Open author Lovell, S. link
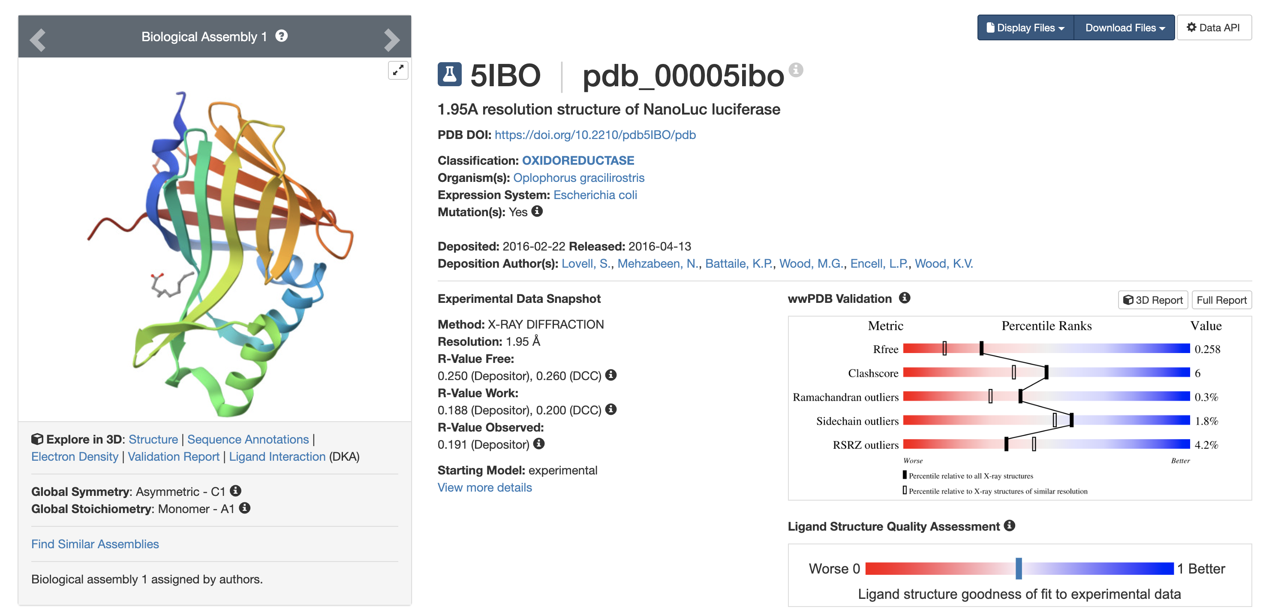Screen dimensions: 1281x616 pos(586,264)
